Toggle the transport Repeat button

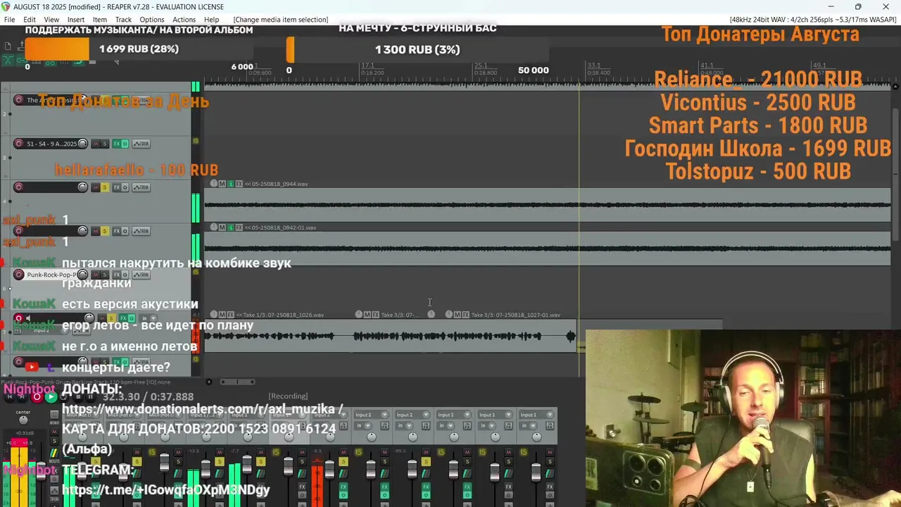point(64,396)
